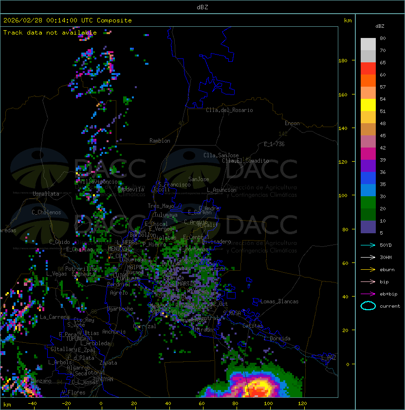405x410 pixels.
Task: Click the '65' value on the dBZ scale
Action: click(383, 62)
